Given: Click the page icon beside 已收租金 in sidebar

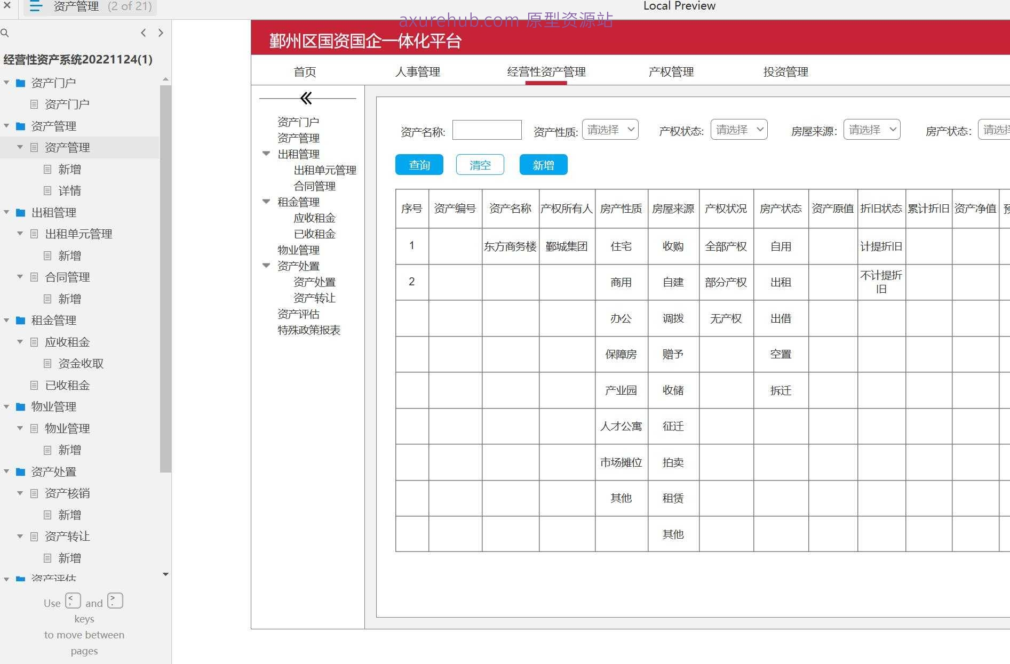Looking at the screenshot, I should pyautogui.click(x=34, y=385).
